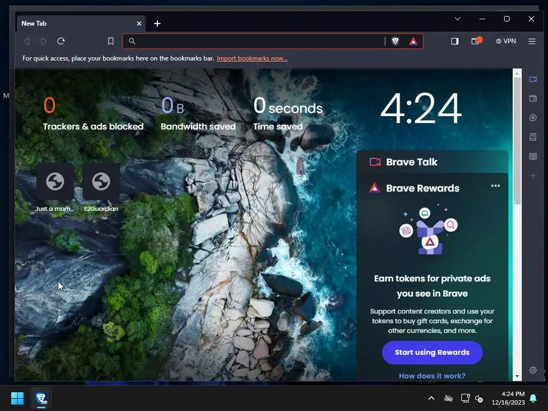Open the E2Guardian top site tile
Screen dimensions: 548x411
(101, 188)
